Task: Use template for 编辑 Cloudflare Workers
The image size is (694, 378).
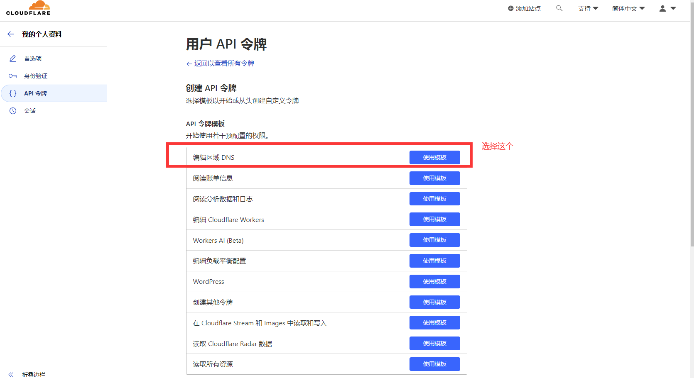Action: [434, 219]
